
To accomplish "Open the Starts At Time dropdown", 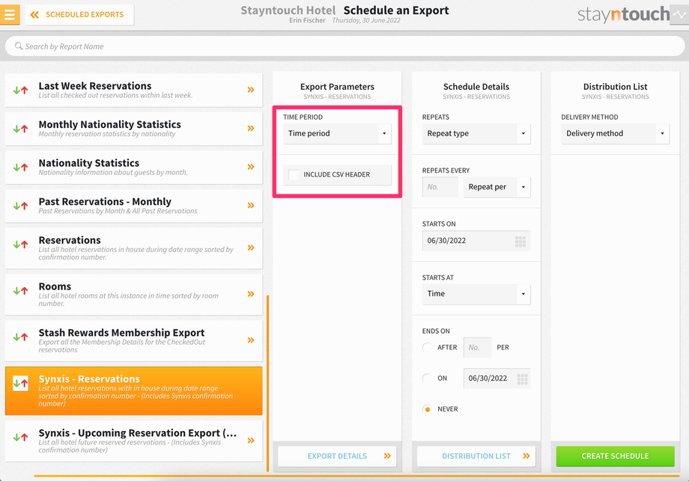I will (x=476, y=294).
